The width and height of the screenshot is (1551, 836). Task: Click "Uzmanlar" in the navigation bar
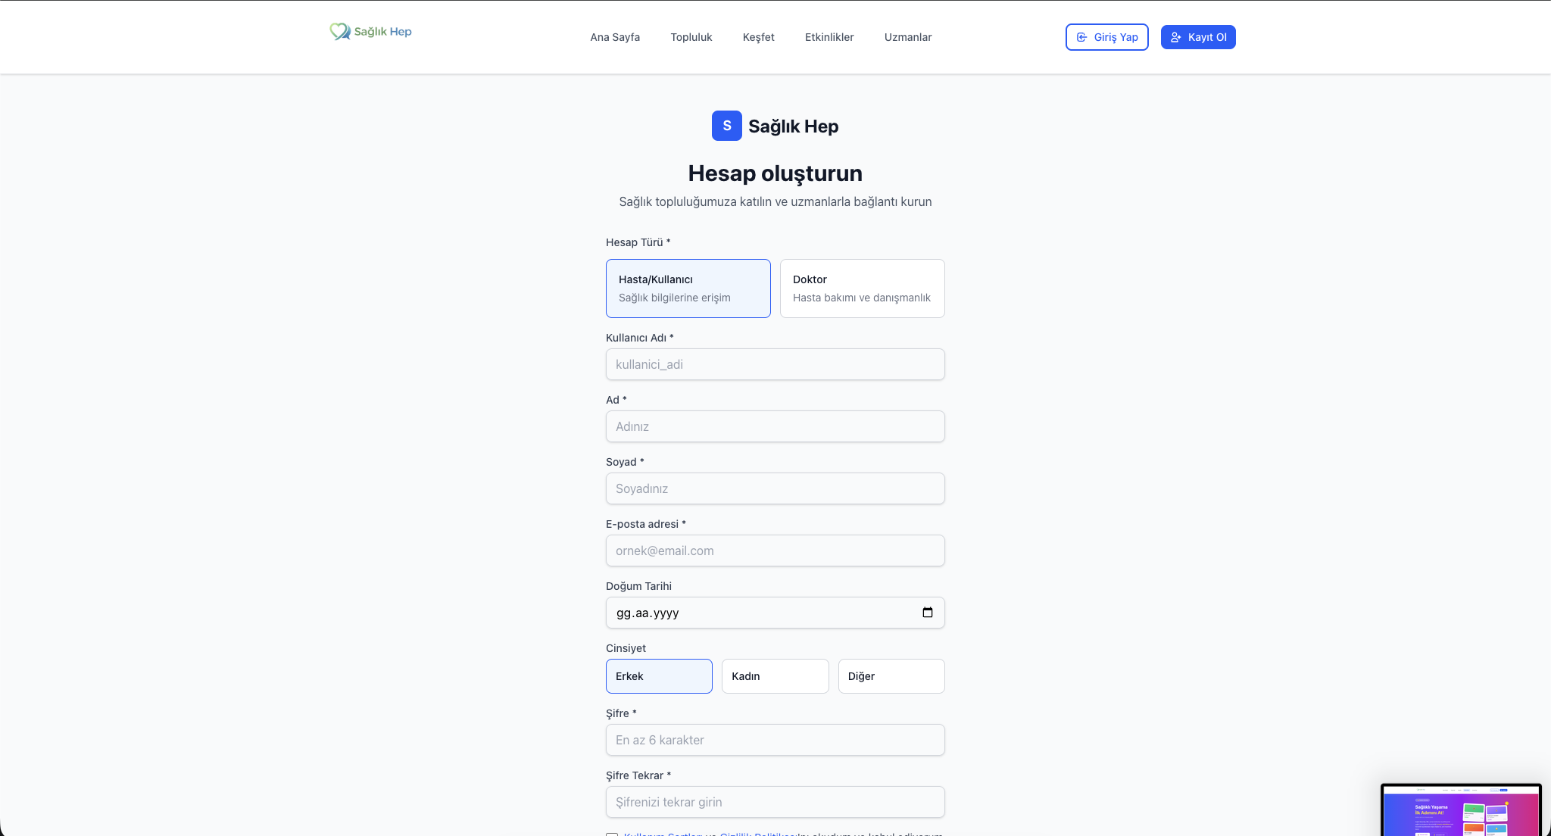coord(907,36)
